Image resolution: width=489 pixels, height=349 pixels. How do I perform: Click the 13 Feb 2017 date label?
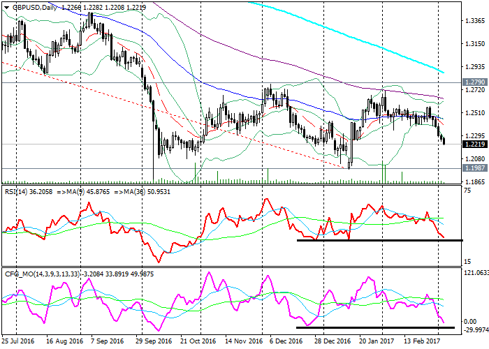pos(422,341)
